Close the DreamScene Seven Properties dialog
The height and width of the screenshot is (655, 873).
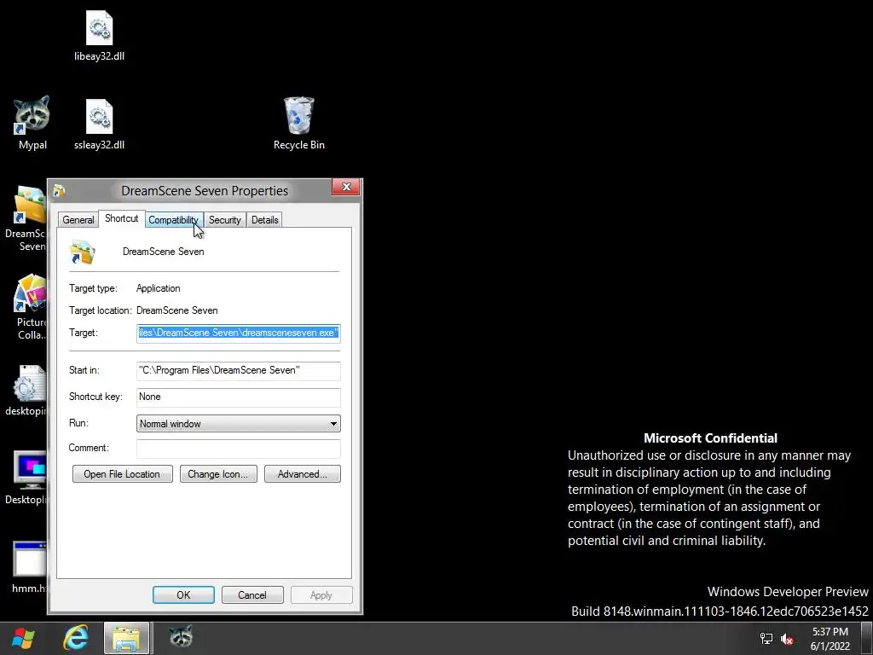[346, 187]
